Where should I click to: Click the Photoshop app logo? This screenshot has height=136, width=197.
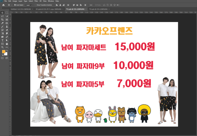[x=1, y=1]
